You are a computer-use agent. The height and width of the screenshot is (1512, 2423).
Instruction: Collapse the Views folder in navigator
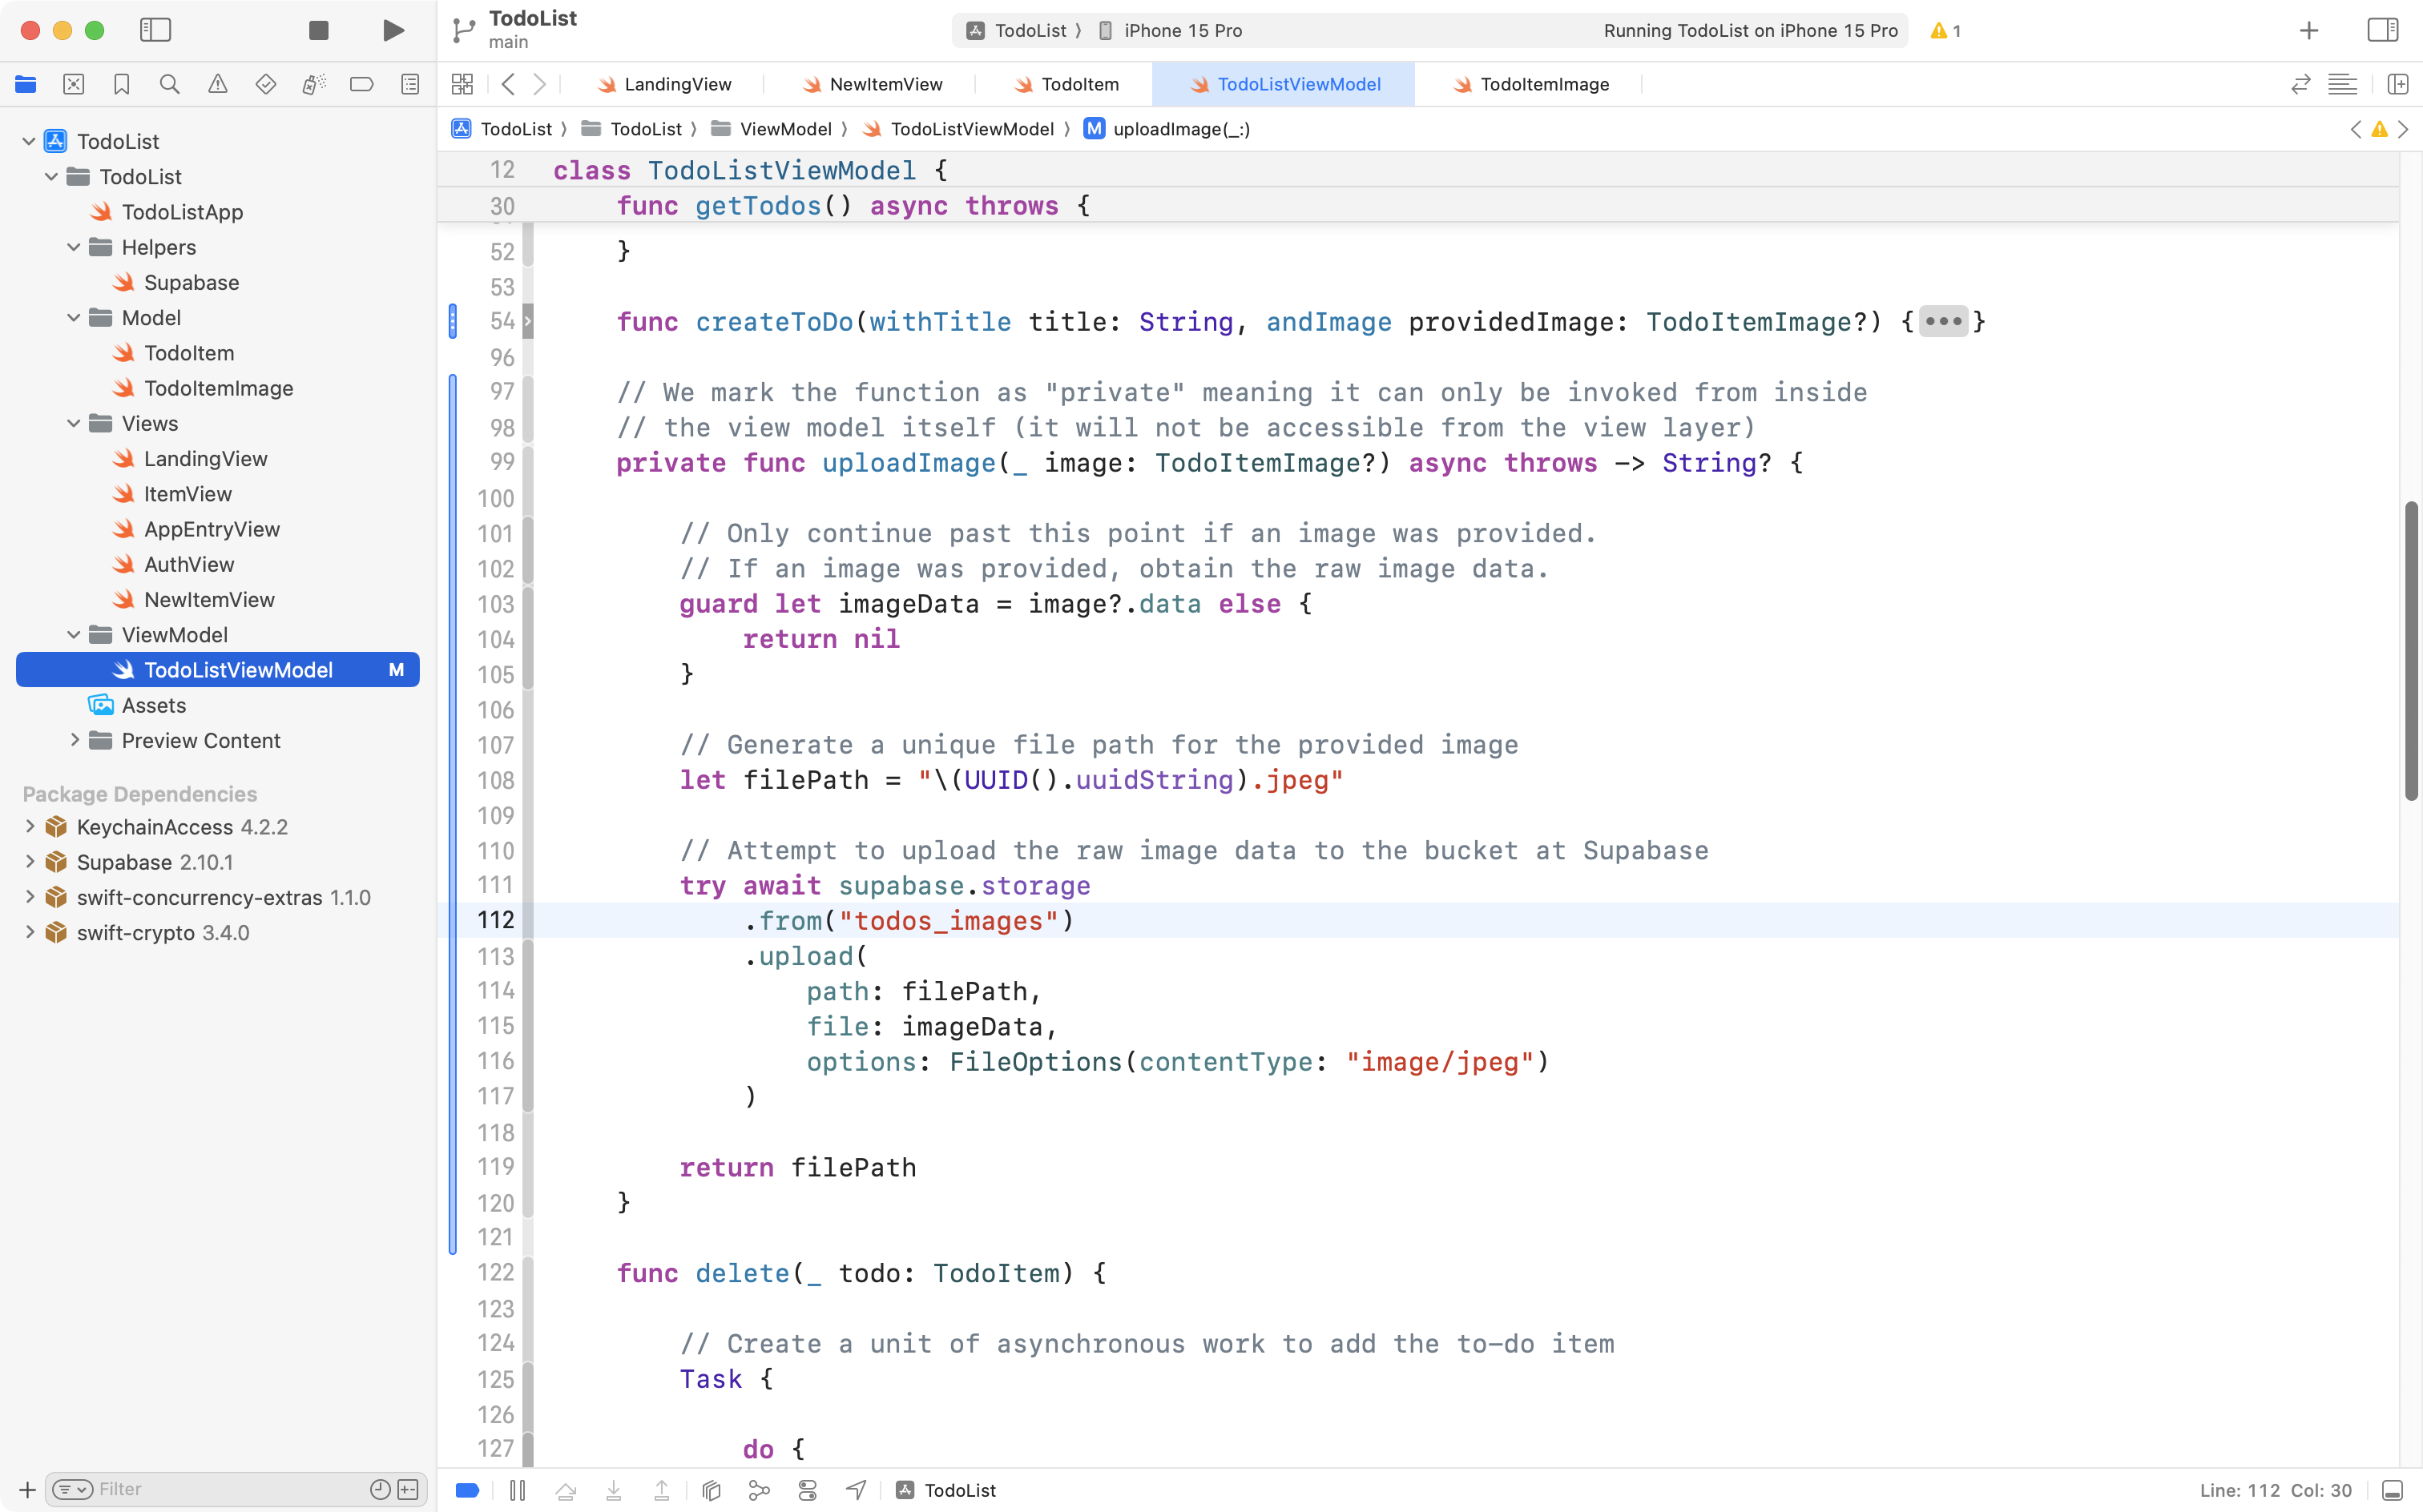click(72, 423)
